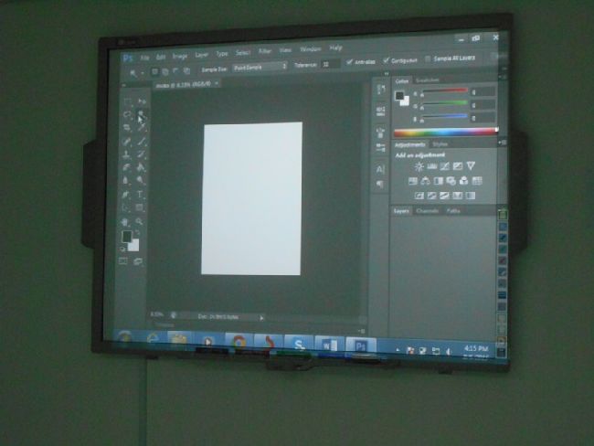Select the Zoom tool in the toolbox

point(139,221)
